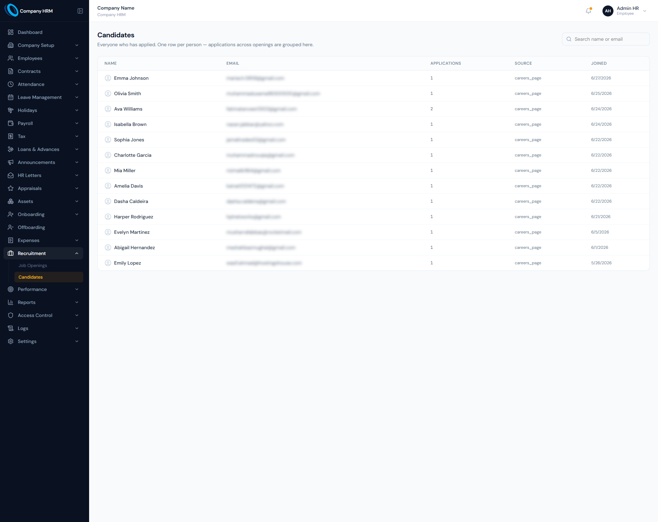Click the AH user avatar

(x=608, y=11)
